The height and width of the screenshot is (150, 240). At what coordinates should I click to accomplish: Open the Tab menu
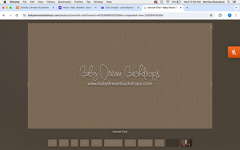(88, 2)
